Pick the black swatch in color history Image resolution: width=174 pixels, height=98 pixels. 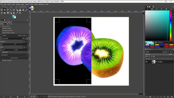click(162, 47)
